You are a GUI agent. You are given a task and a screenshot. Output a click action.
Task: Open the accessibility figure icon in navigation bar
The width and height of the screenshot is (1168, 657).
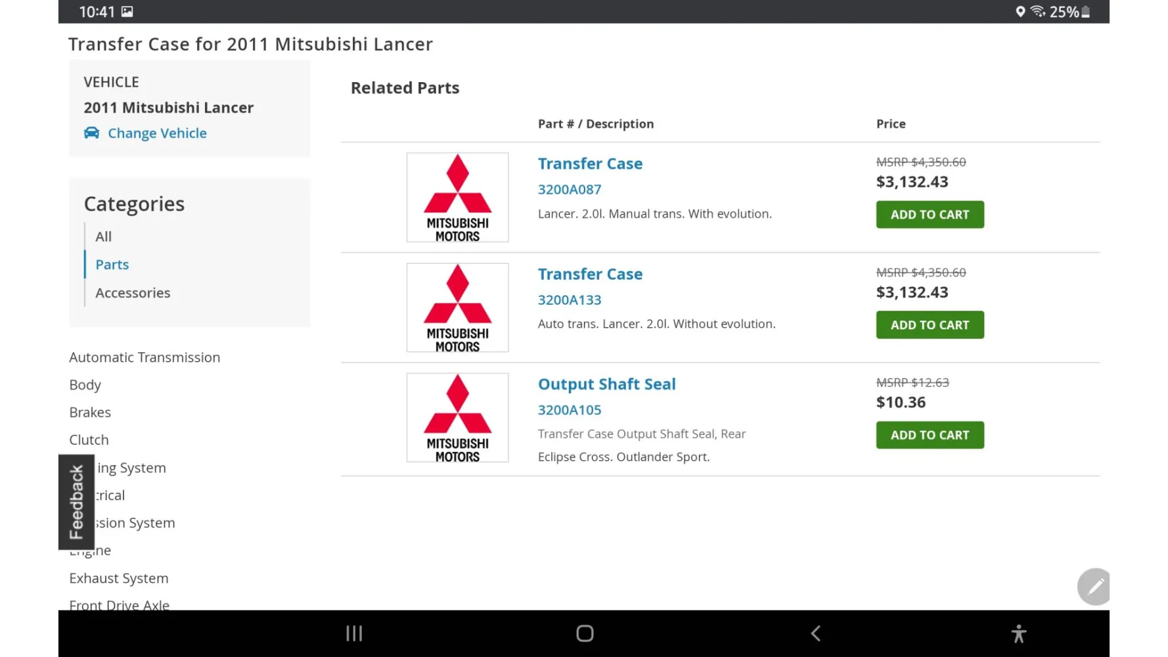click(1018, 633)
